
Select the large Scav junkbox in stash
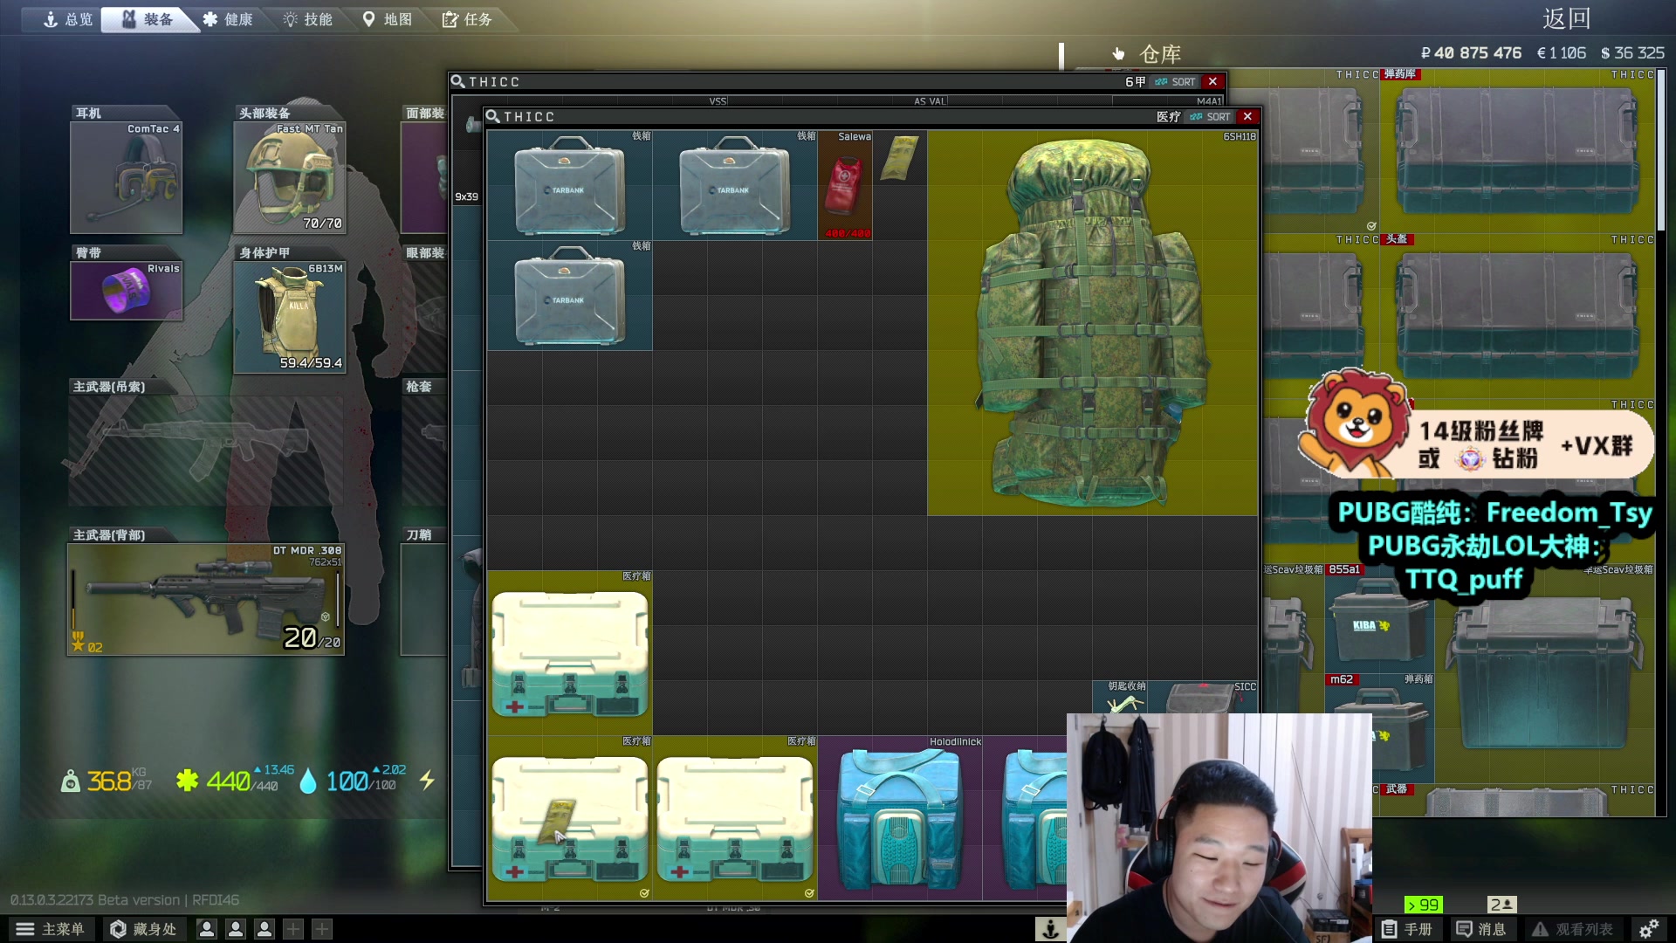click(x=1544, y=673)
